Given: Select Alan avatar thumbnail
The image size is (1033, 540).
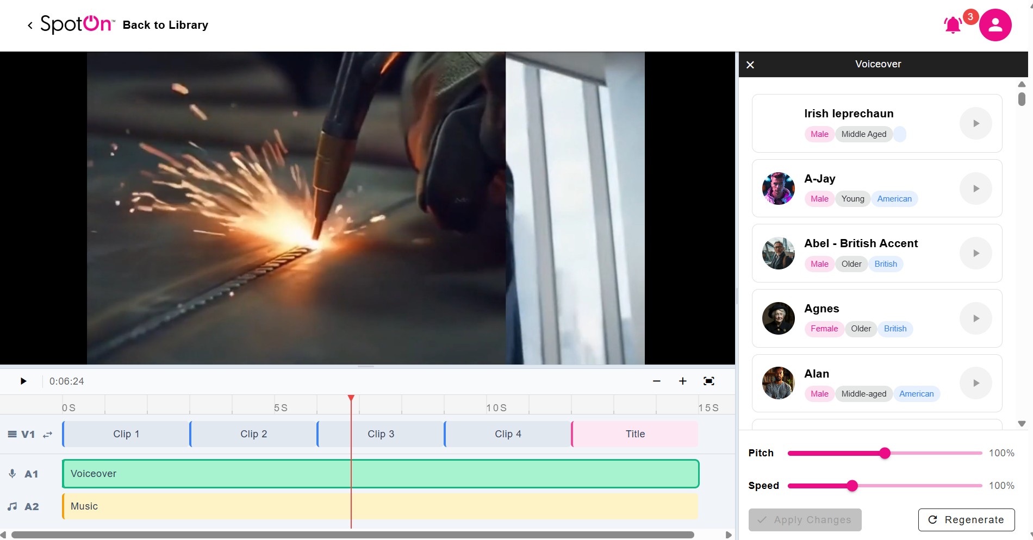Looking at the screenshot, I should point(779,383).
